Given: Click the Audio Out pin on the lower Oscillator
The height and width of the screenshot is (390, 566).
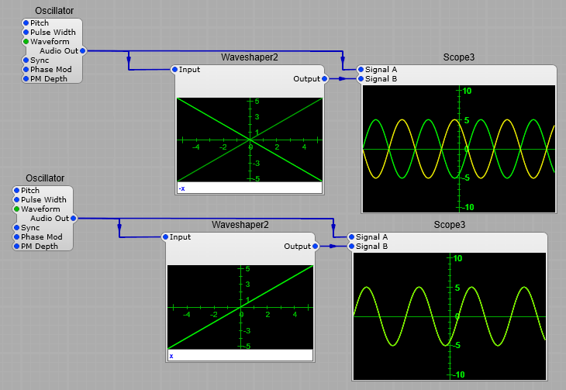Looking at the screenshot, I should click(74, 219).
